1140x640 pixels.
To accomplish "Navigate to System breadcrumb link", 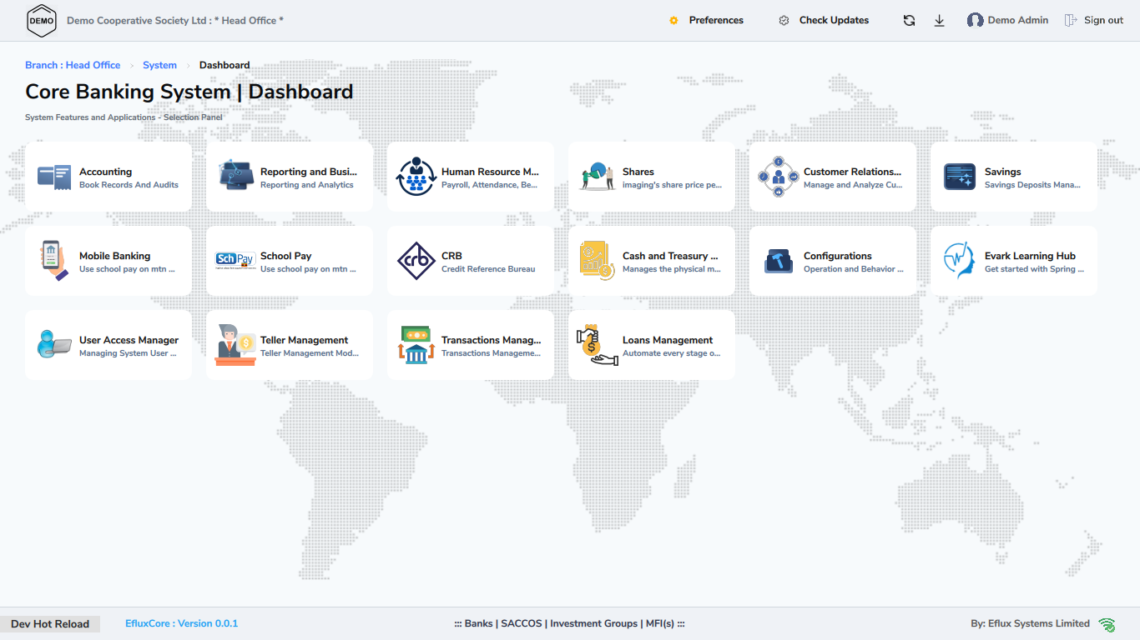I will click(x=159, y=65).
